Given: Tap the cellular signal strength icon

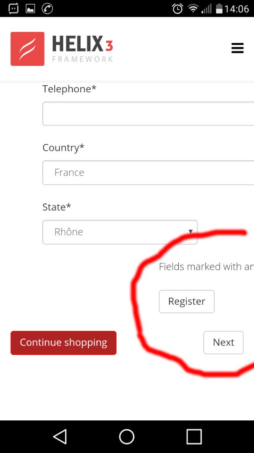Looking at the screenshot, I should [206, 8].
